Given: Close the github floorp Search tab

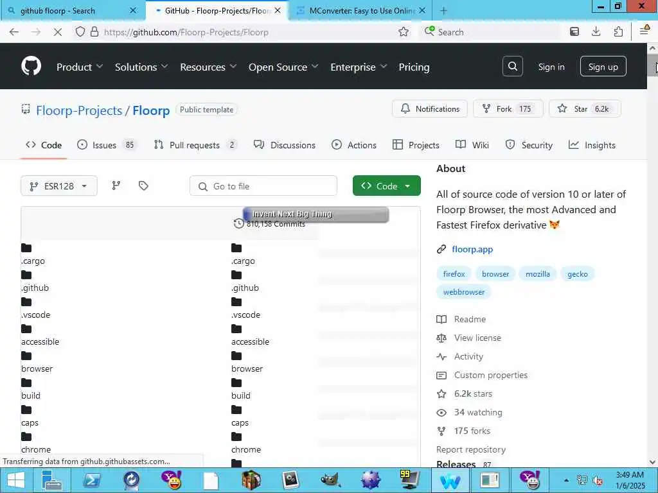Looking at the screenshot, I should point(133,10).
